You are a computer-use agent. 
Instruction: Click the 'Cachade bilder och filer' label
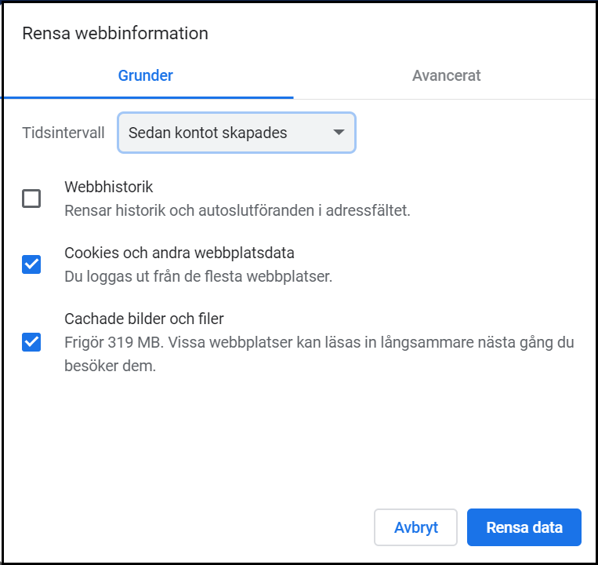coord(144,319)
